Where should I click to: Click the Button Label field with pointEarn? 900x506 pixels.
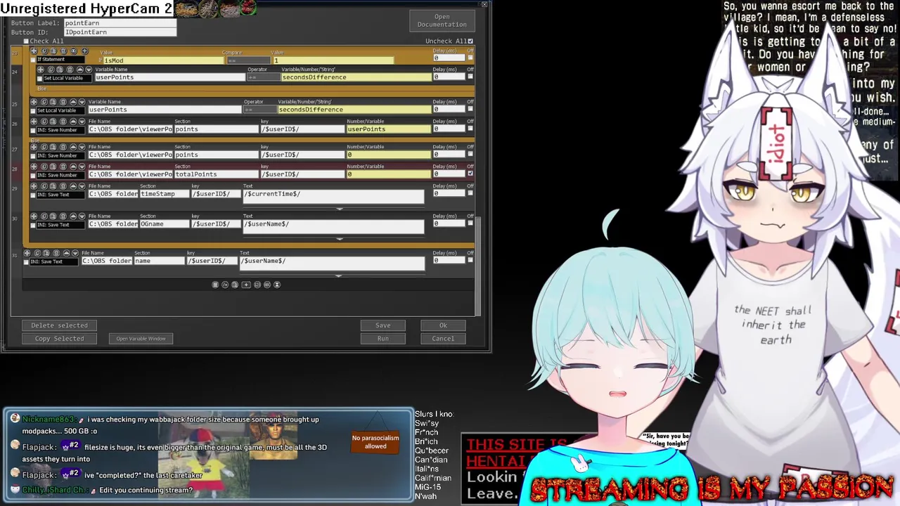tap(120, 23)
